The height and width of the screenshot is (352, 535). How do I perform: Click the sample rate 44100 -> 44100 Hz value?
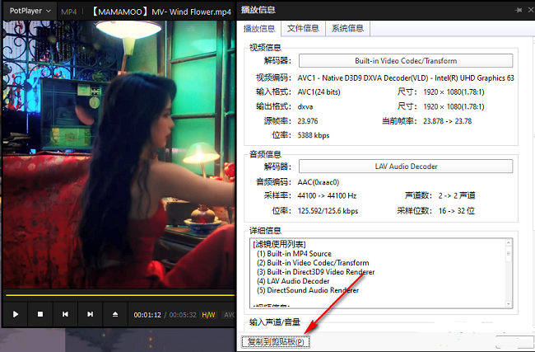click(327, 196)
